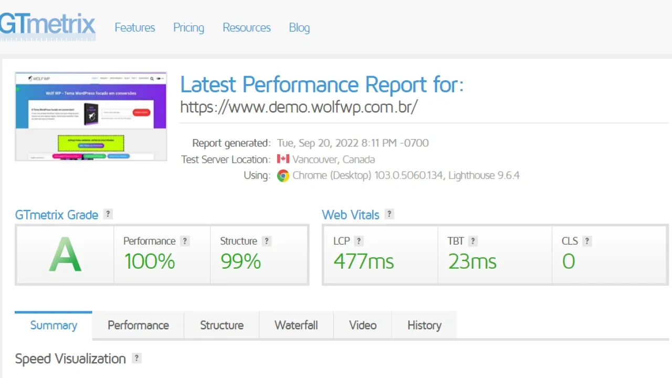Open the Features menu link
Viewport: 672px width, 378px height.
(x=135, y=28)
